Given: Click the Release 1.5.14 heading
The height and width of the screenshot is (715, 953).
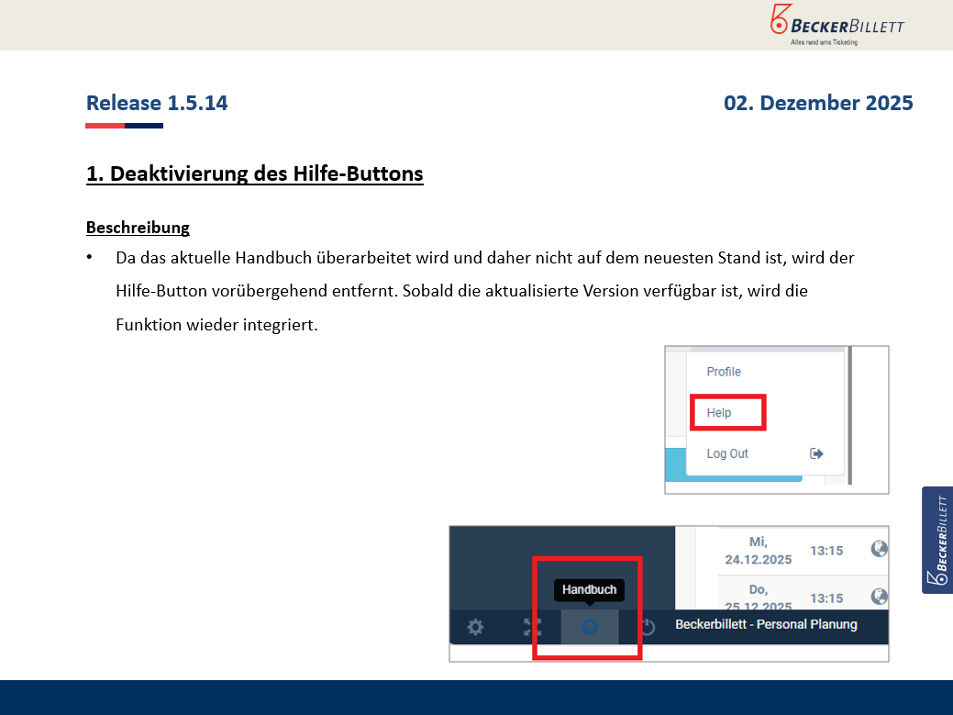Looking at the screenshot, I should (157, 103).
